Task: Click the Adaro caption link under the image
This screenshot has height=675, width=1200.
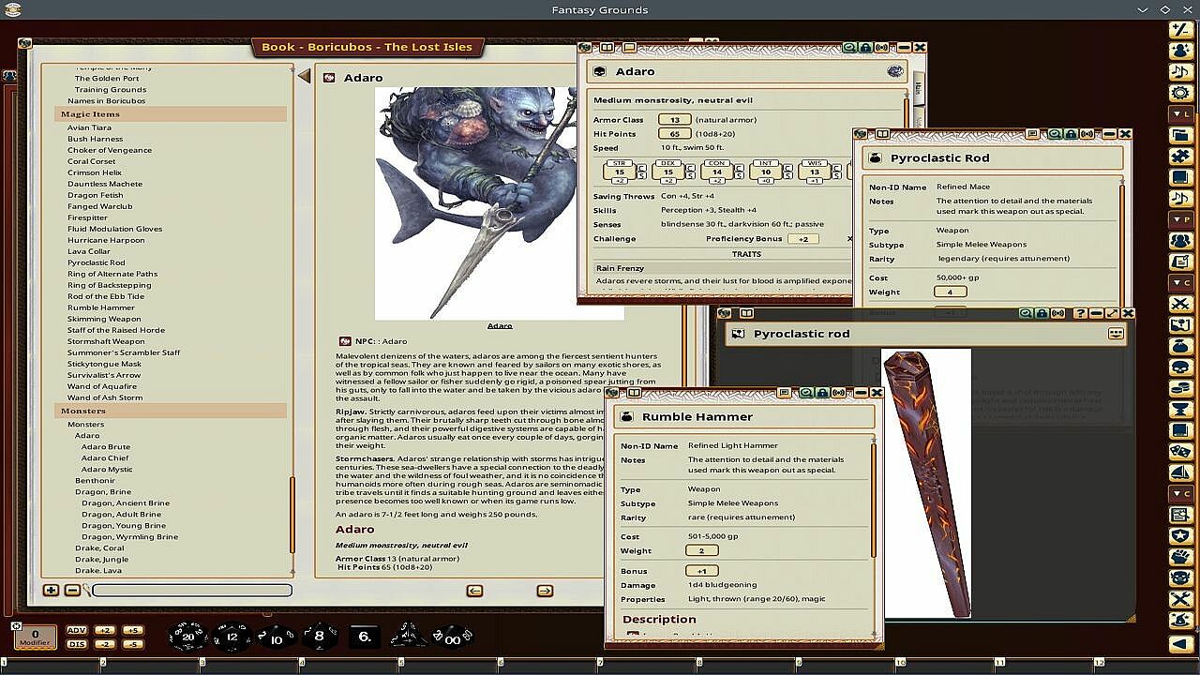Action: coord(500,326)
